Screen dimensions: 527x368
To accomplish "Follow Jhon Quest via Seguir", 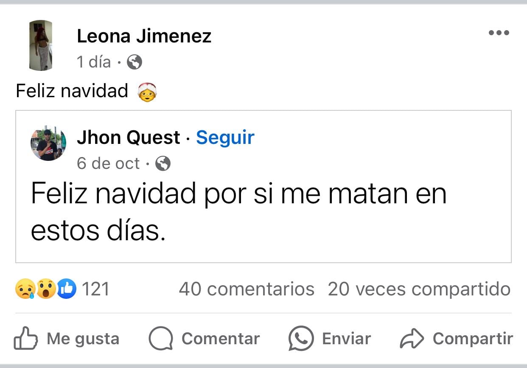I will [225, 137].
